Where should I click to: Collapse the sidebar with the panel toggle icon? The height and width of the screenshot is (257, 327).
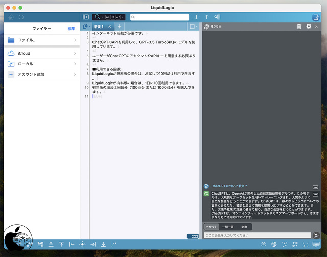86,17
